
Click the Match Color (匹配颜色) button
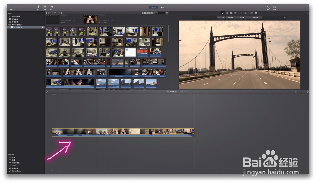(231, 18)
